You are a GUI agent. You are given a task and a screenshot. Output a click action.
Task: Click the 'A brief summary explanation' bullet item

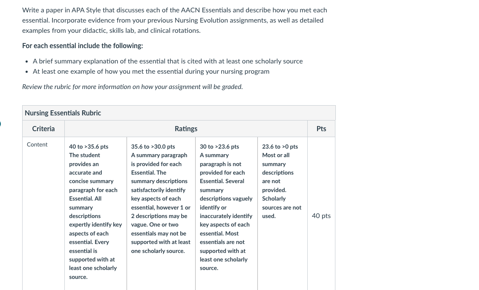(x=168, y=61)
